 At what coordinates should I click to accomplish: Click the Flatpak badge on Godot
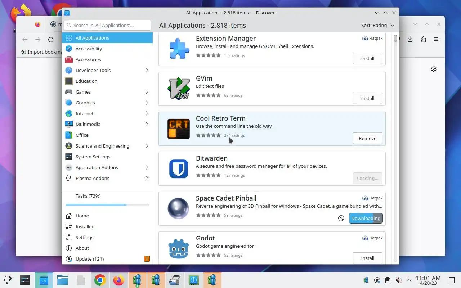(372, 238)
